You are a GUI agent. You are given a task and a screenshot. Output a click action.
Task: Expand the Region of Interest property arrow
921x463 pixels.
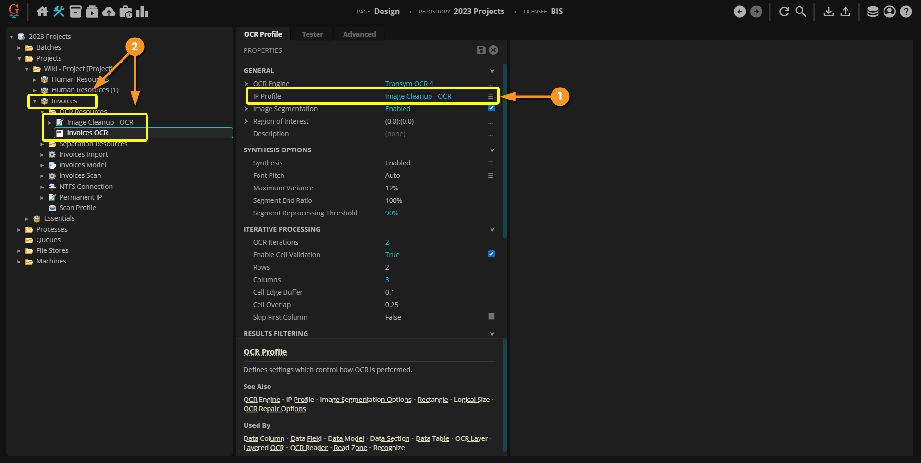pyautogui.click(x=246, y=121)
